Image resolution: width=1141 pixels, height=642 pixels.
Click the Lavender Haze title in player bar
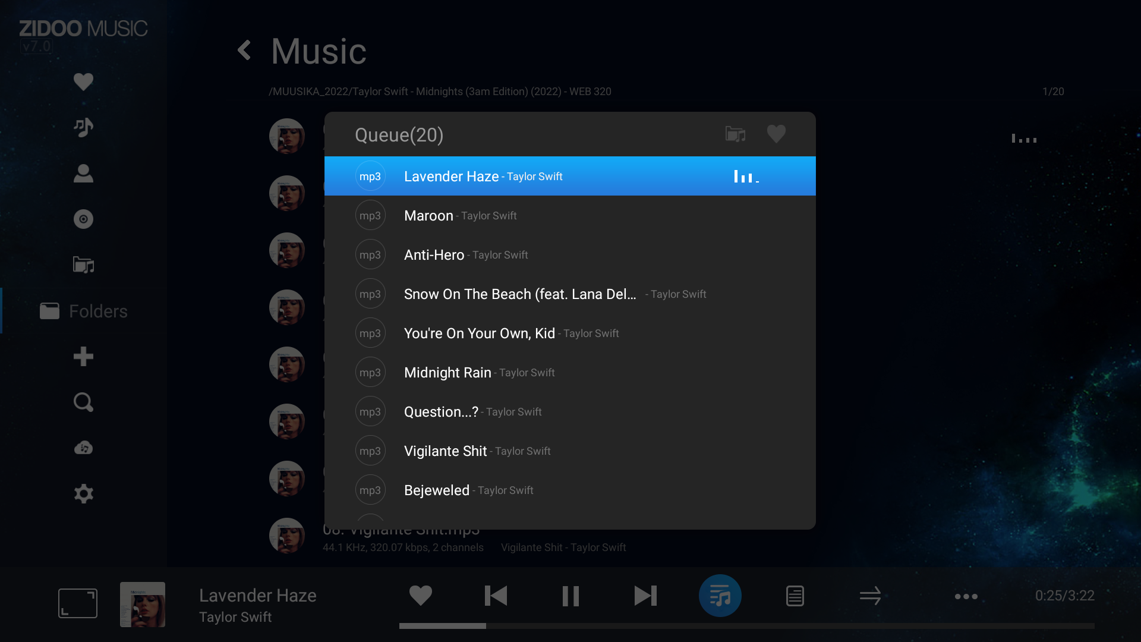pos(257,595)
